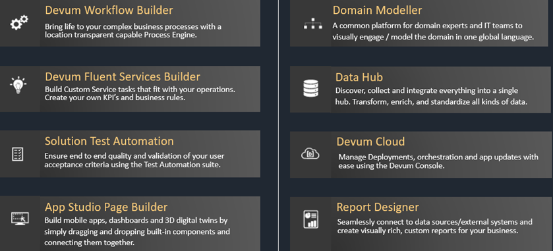Click the text 'Bring life to your complex business processes'

[125, 27]
